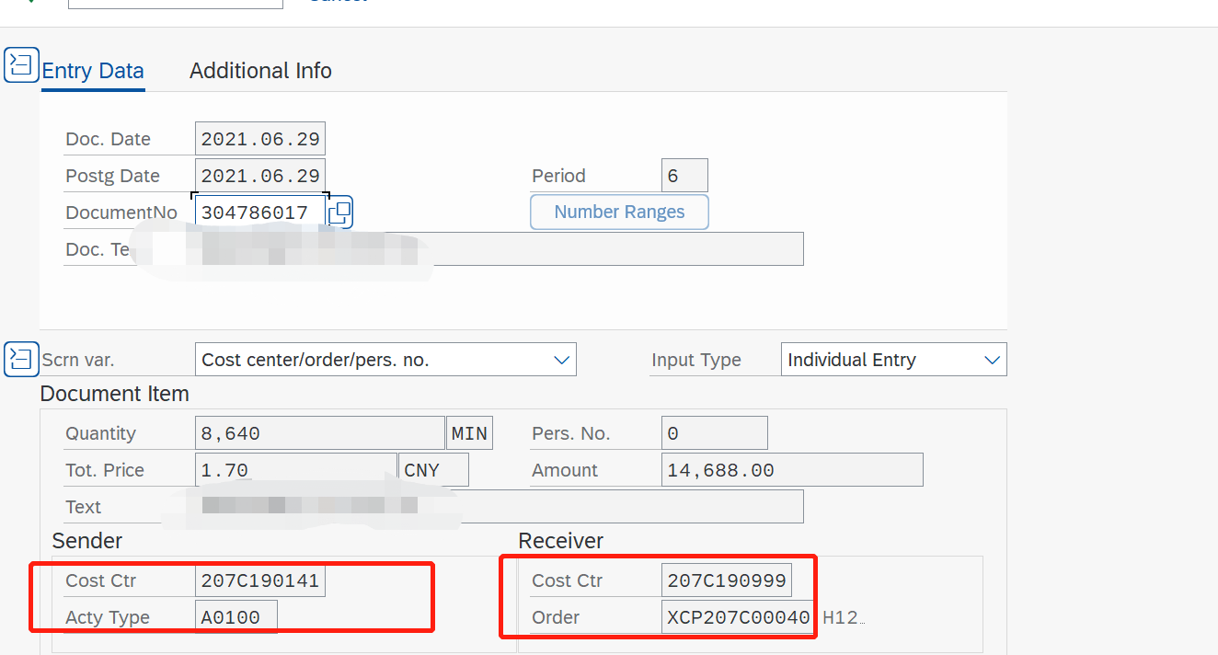Click the Number Ranges button
This screenshot has height=655, width=1218.
pyautogui.click(x=619, y=212)
